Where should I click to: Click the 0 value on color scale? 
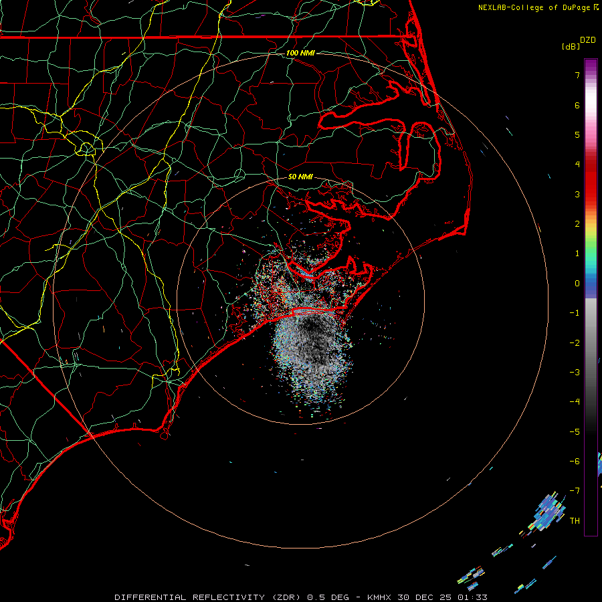click(577, 284)
